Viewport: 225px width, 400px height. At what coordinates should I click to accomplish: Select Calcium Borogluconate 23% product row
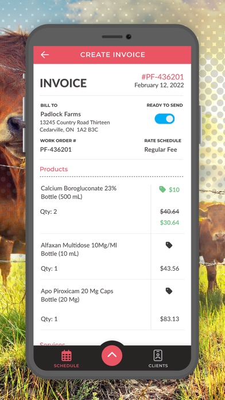111,209
